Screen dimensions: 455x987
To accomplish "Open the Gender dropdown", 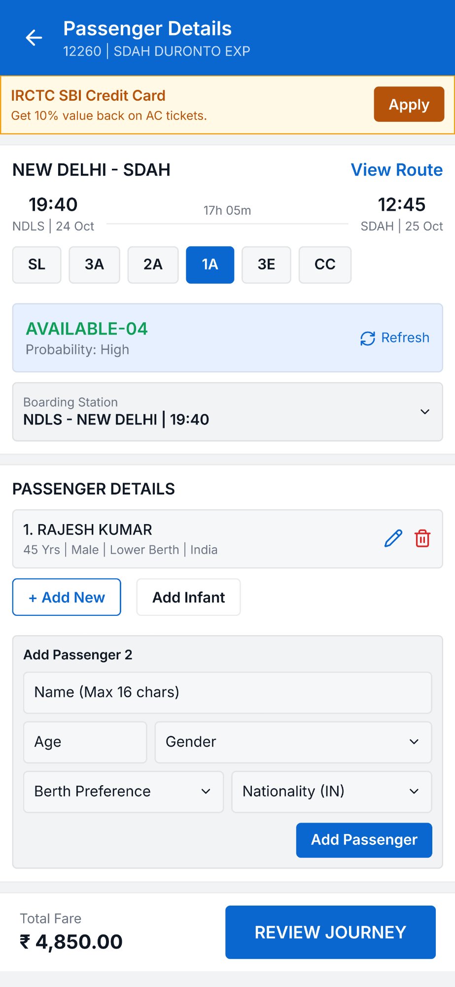I will (293, 742).
